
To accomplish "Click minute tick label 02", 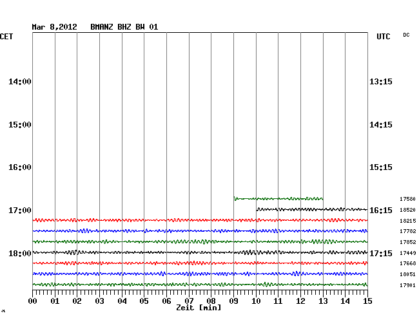I will click(77, 301).
